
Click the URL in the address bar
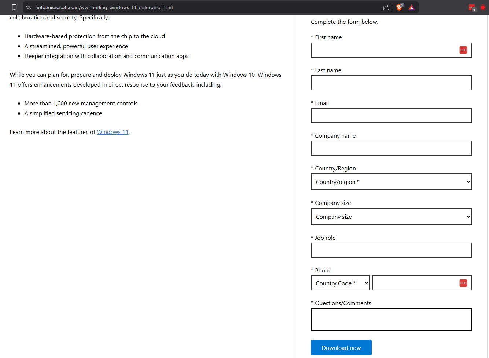click(x=104, y=7)
